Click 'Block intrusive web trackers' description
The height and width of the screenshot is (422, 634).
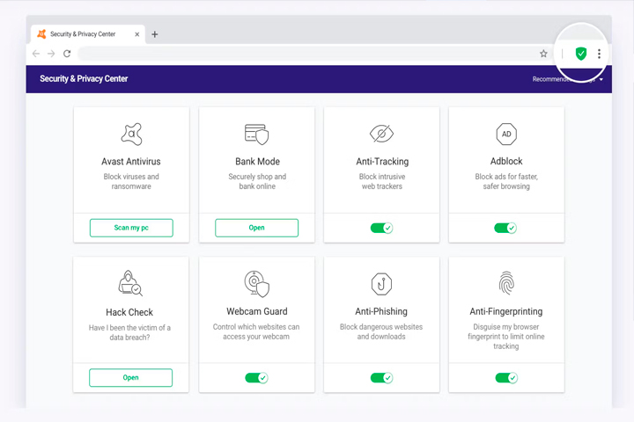tap(382, 181)
